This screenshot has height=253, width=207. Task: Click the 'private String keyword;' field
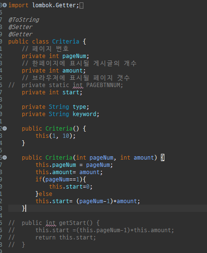(x=61, y=114)
